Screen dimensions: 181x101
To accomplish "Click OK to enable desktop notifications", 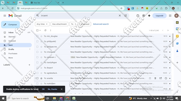I will pos(43,89).
